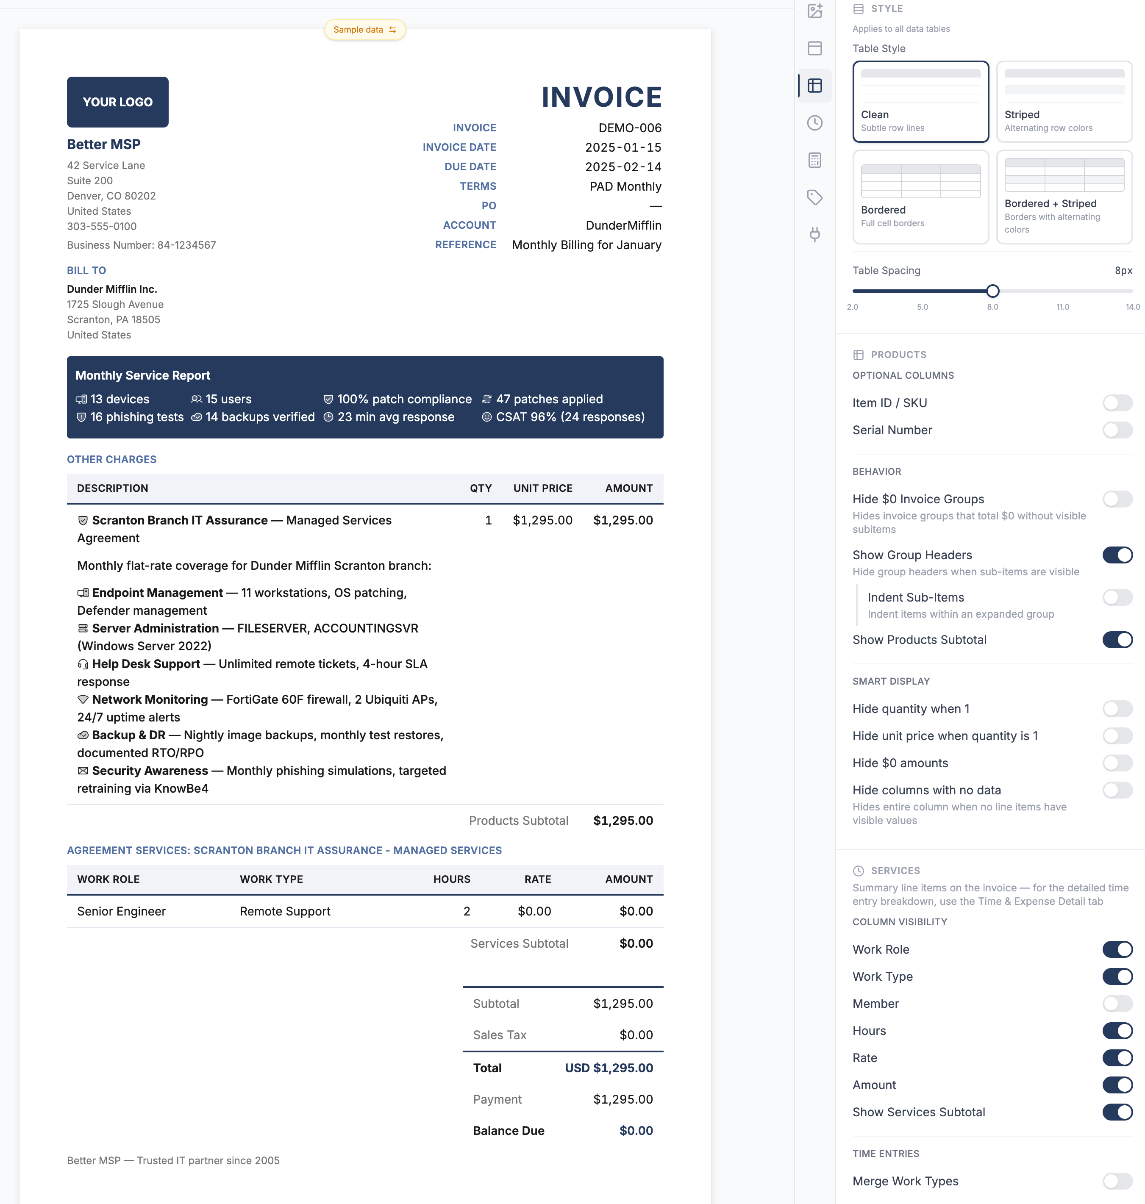
Task: Enable Merge Work Types toggle
Action: pyautogui.click(x=1117, y=1181)
